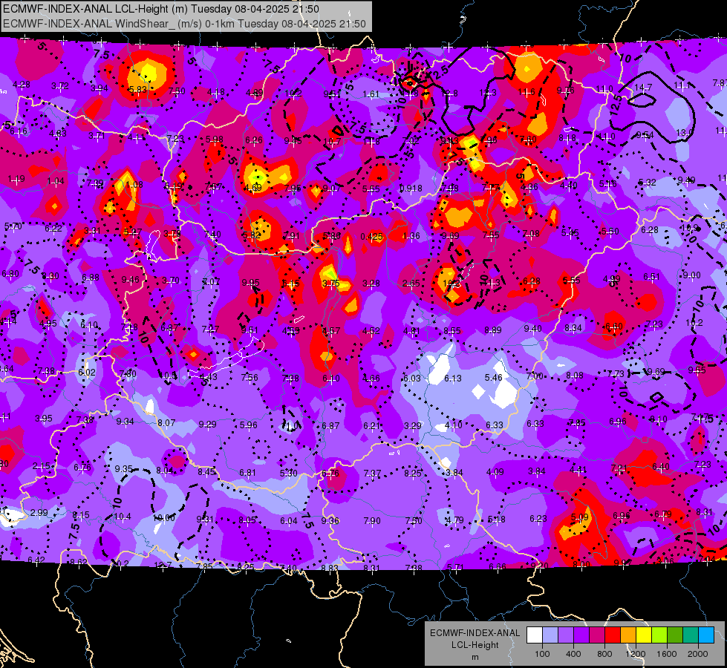Image resolution: width=727 pixels, height=668 pixels.
Task: Select the white legend color swatch
Action: pos(535,635)
